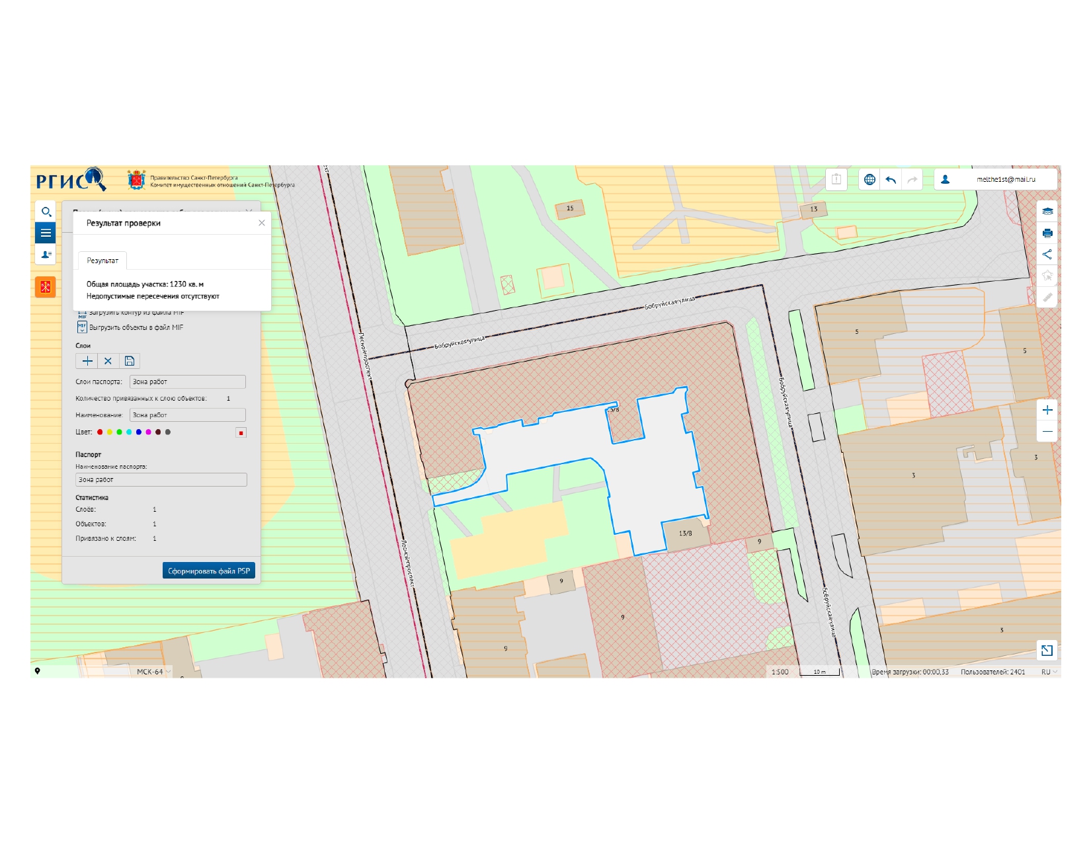
Task: Pick the red color dot
Action: pyautogui.click(x=100, y=432)
